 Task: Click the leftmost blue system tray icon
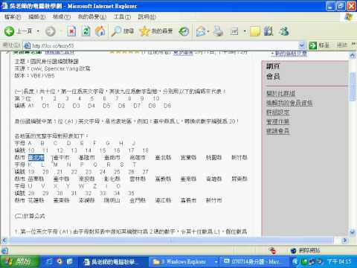click(x=295, y=261)
